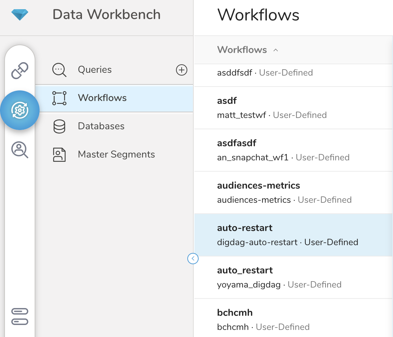Click the Master Segments profile icon

(59, 155)
